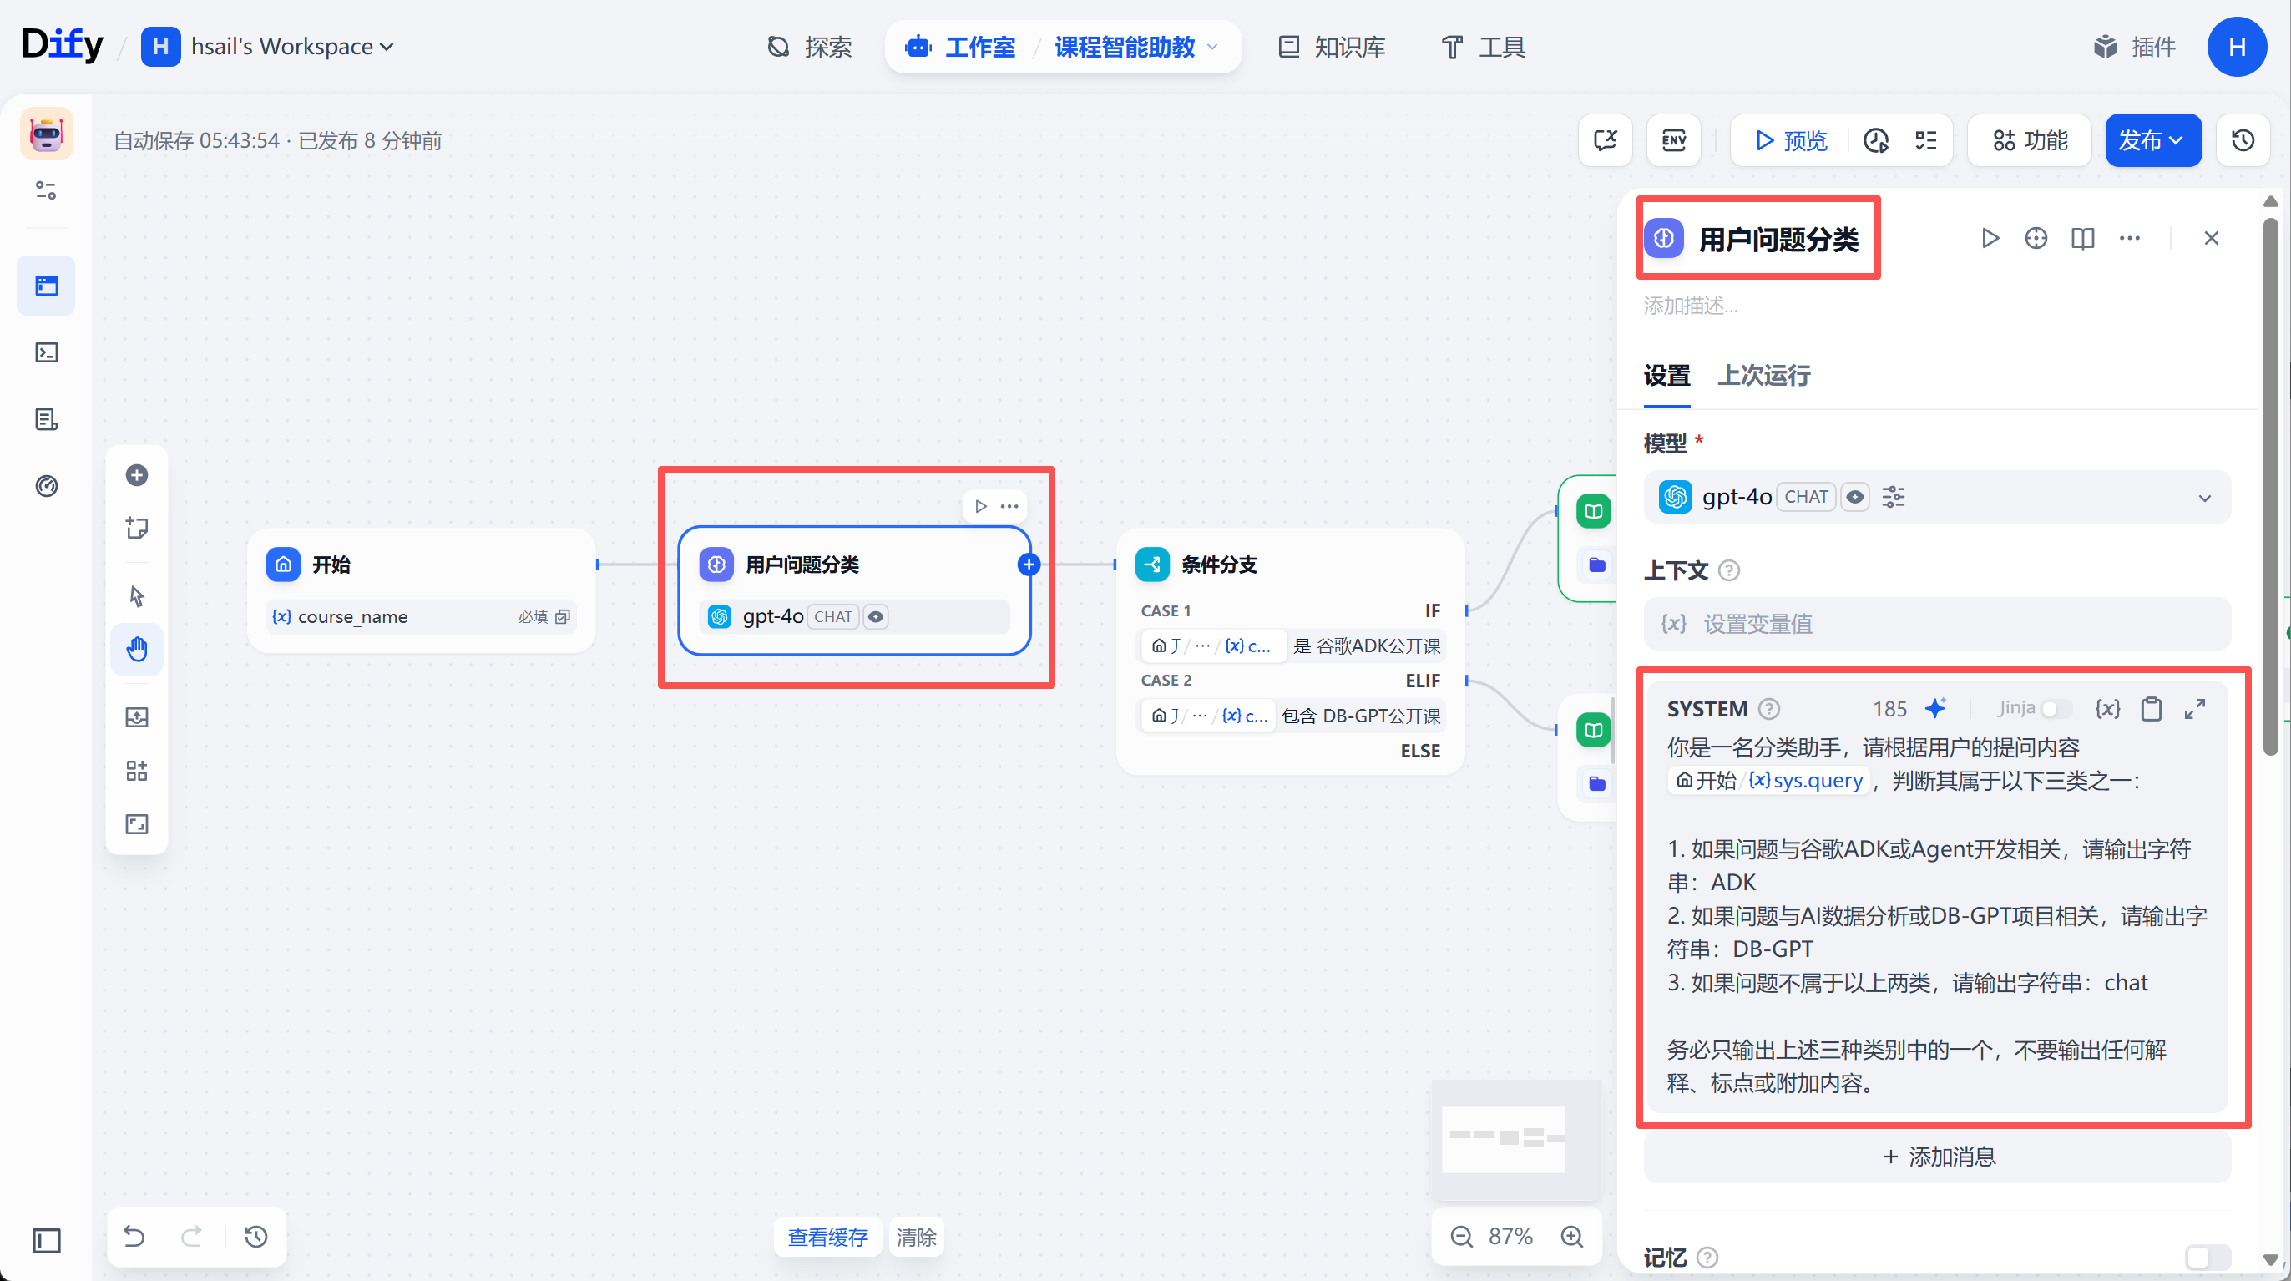Click 清除 button

[x=916, y=1237]
